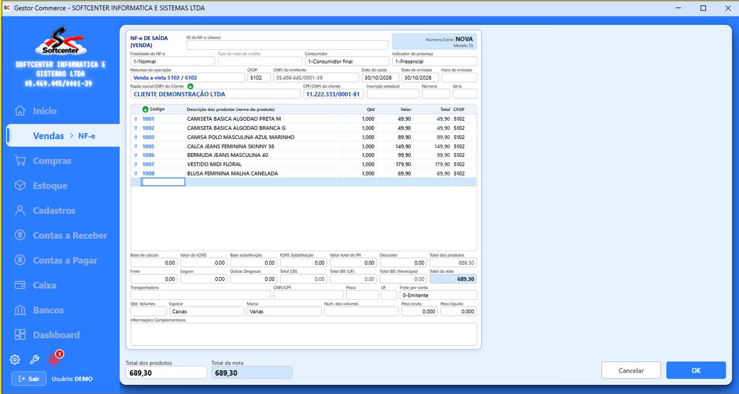Click the shopping cart icon for Compras
The width and height of the screenshot is (739, 394).
pos(20,161)
